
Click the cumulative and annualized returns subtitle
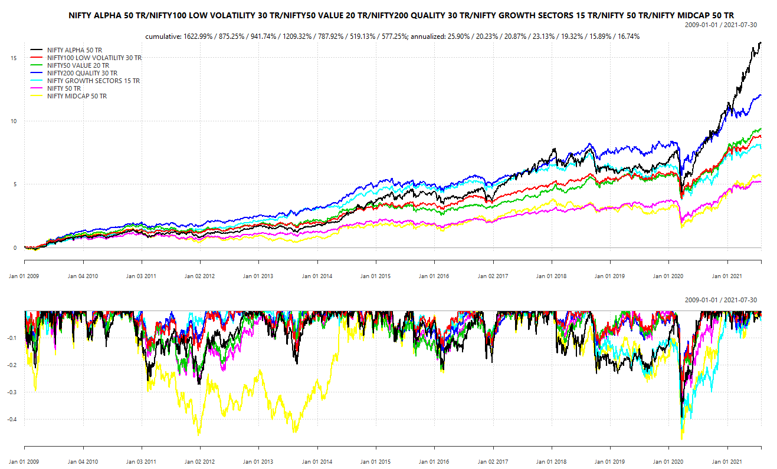pos(392,37)
